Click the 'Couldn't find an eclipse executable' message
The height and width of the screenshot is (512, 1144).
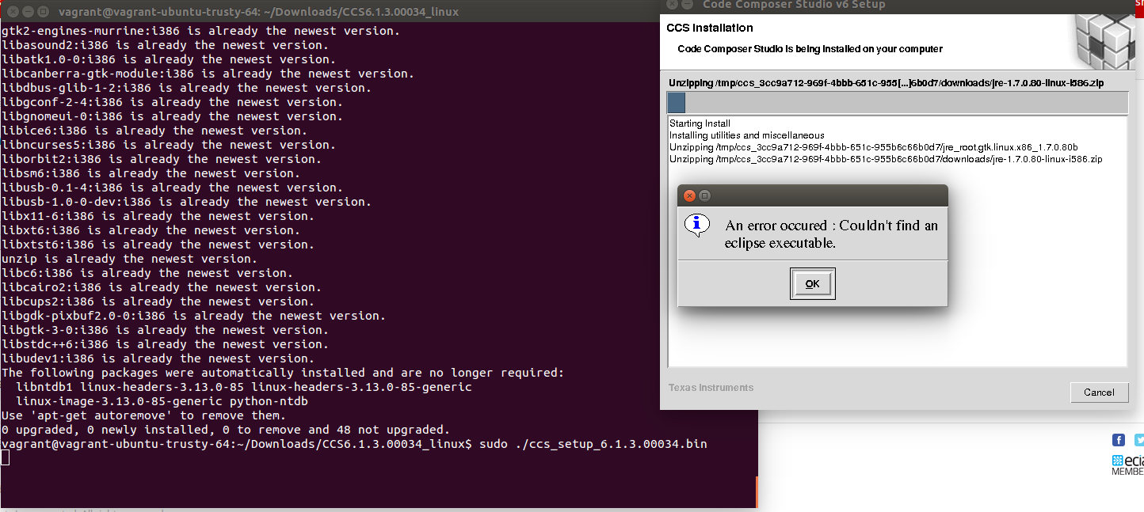[831, 234]
